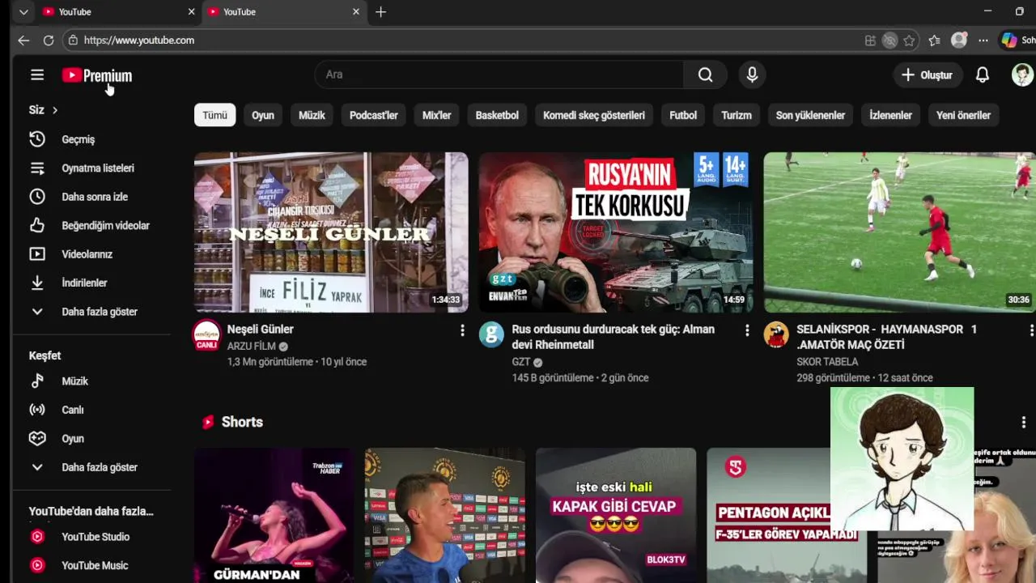Select Komedi skeç gösterileri chip
The width and height of the screenshot is (1036, 583).
pyautogui.click(x=594, y=115)
